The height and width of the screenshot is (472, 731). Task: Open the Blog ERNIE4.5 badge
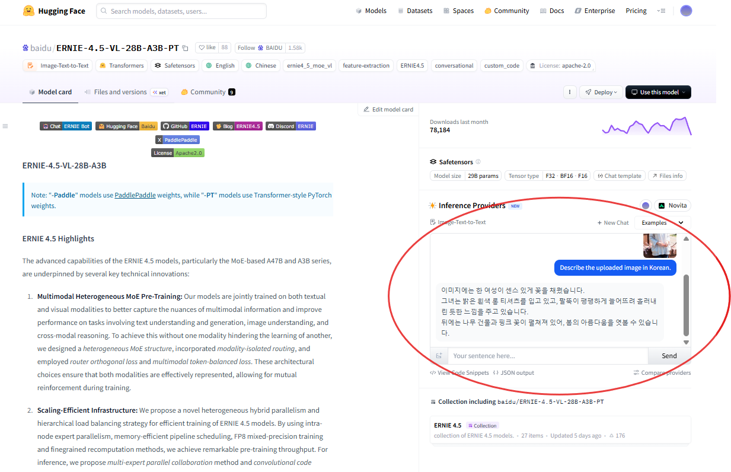(x=238, y=126)
